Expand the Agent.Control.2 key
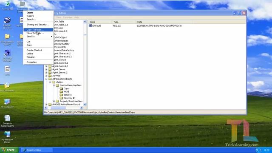Image resolution: width=272 pixels, height=153 pixels. (46, 66)
